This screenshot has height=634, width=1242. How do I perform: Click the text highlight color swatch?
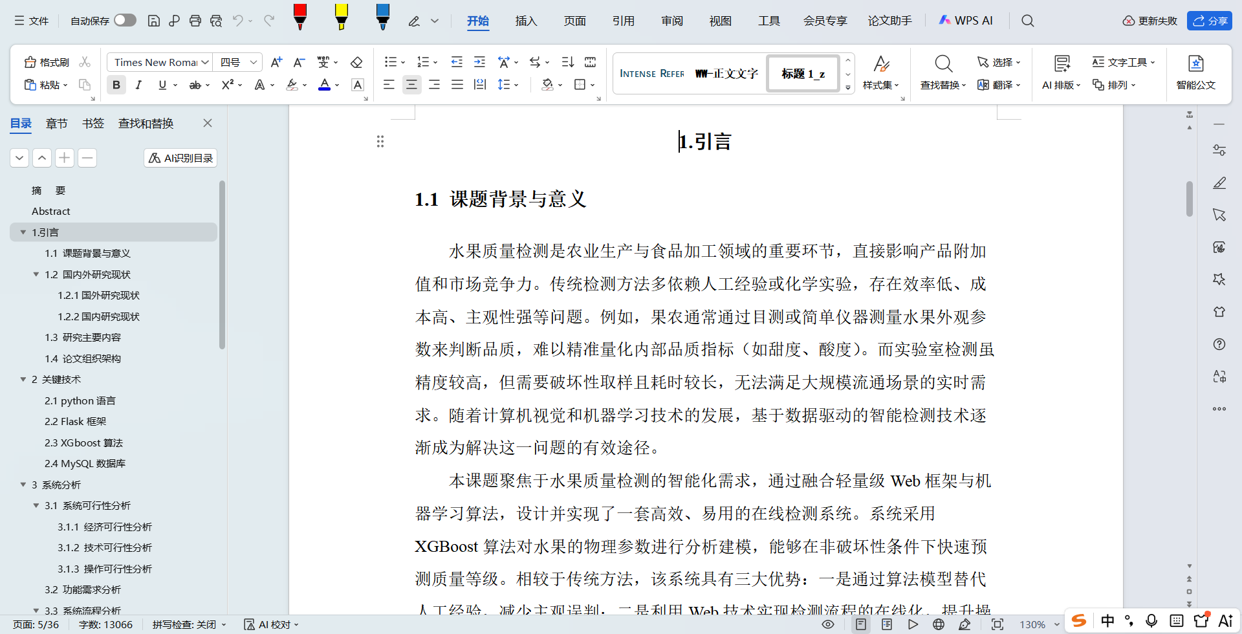[x=292, y=85]
